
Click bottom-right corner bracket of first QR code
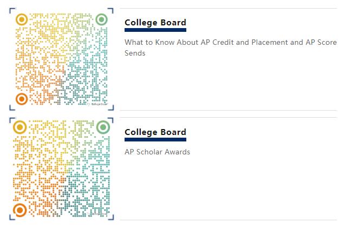pos(110,107)
